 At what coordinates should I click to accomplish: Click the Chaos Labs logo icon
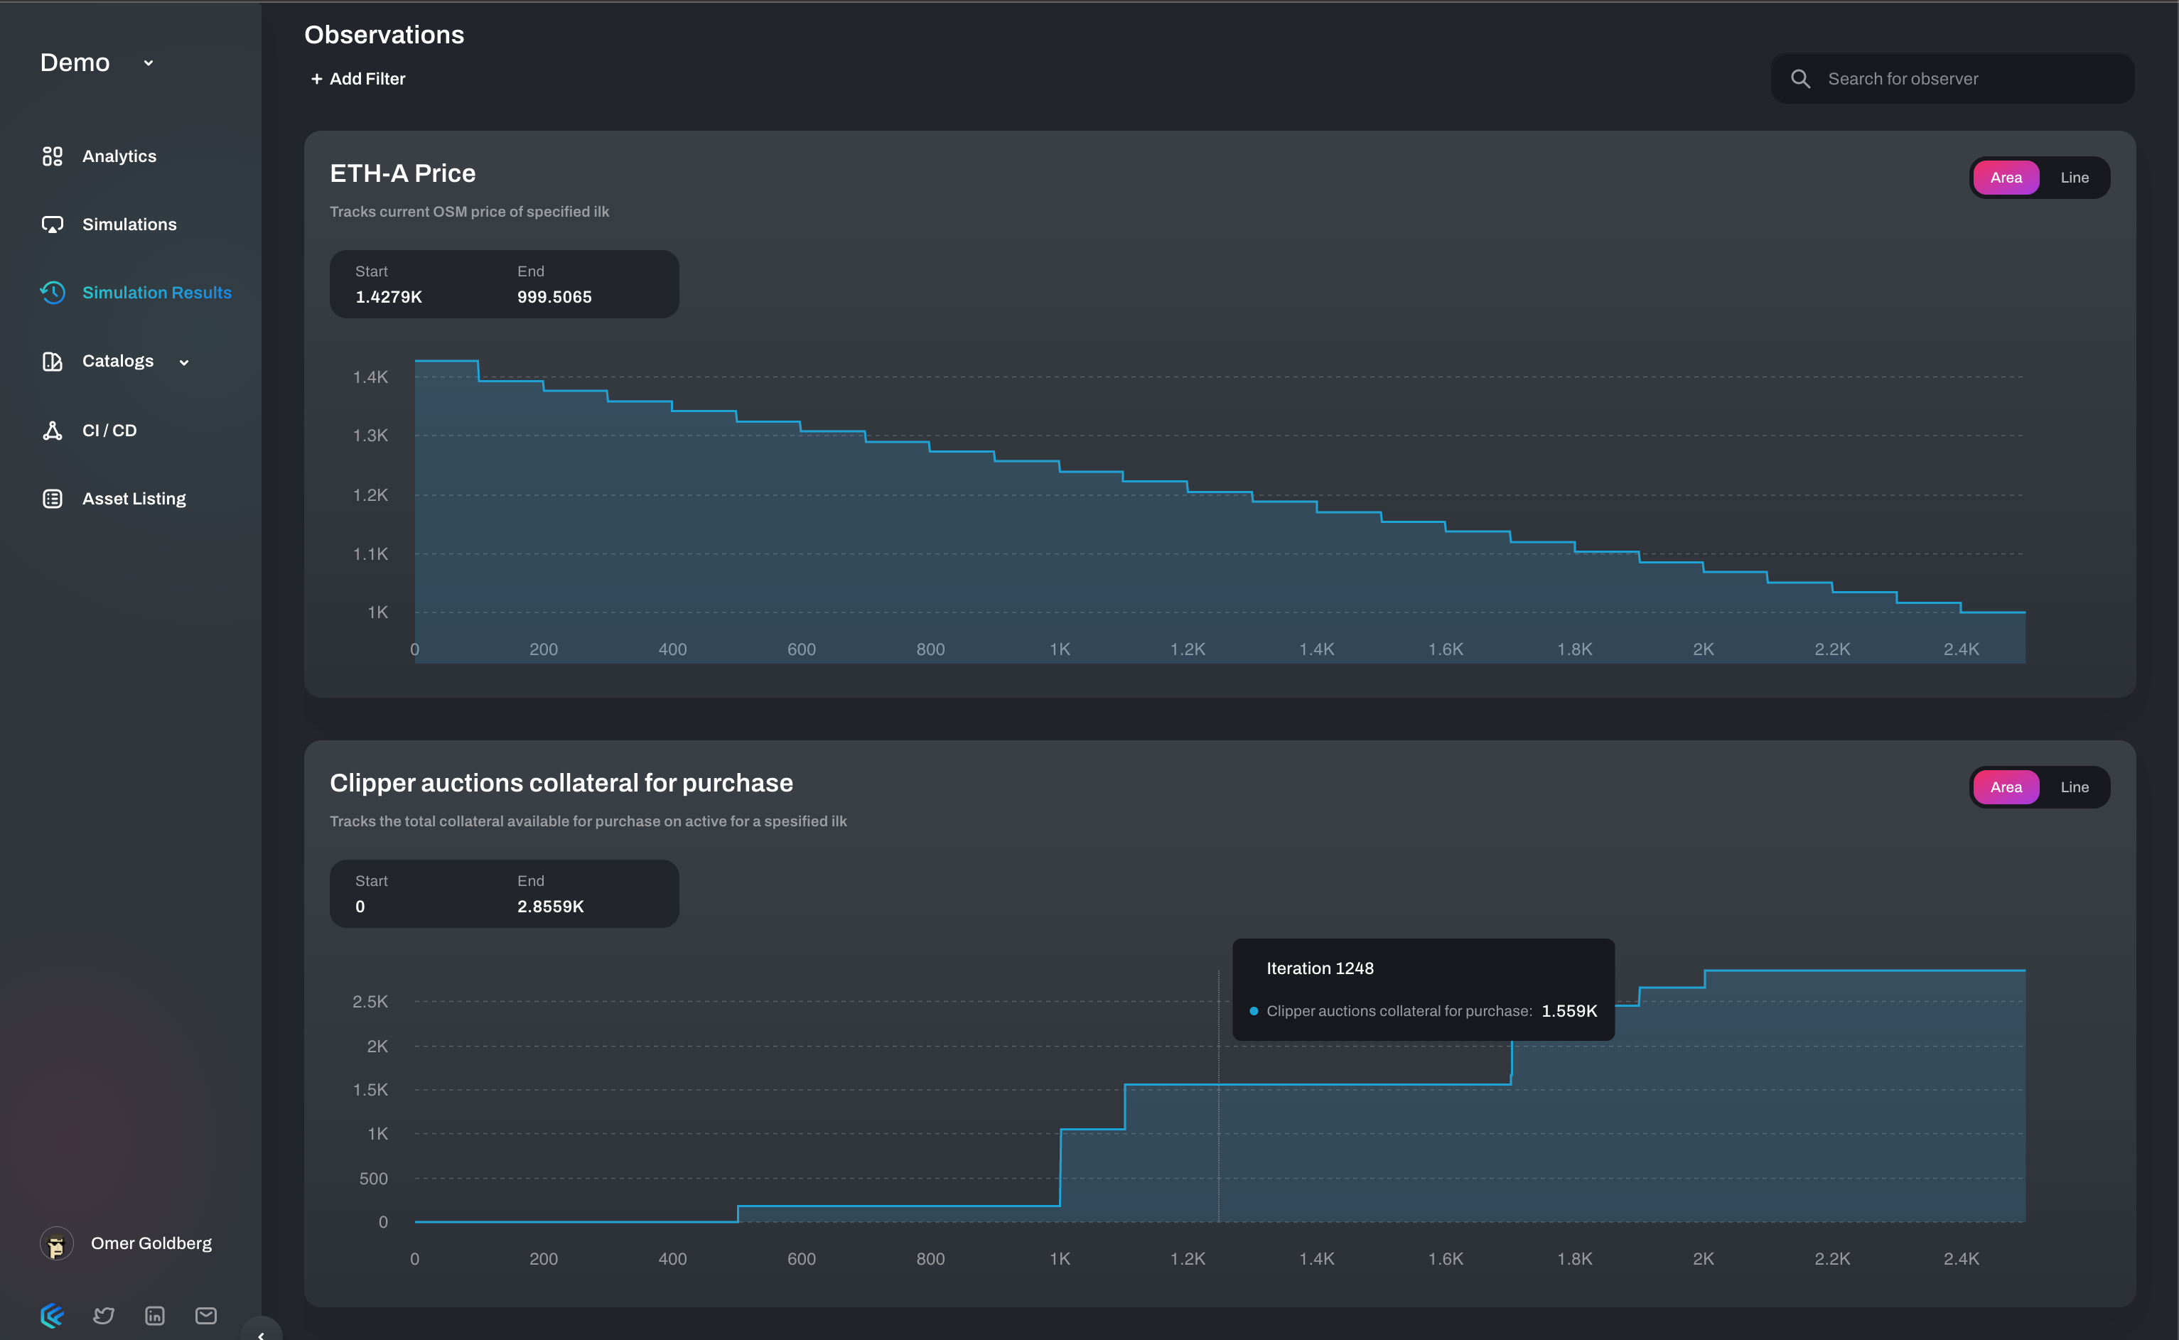tap(53, 1315)
